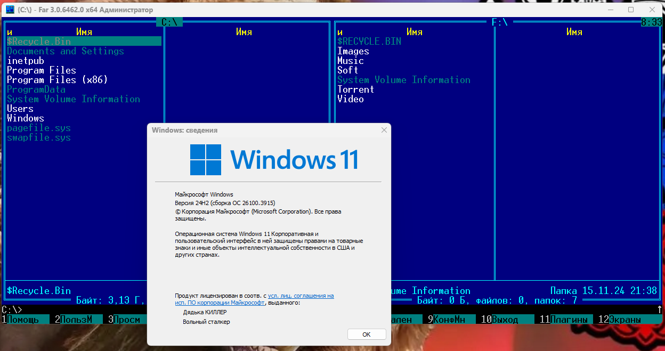Click the Far Manager icon in the title bar

click(10, 10)
